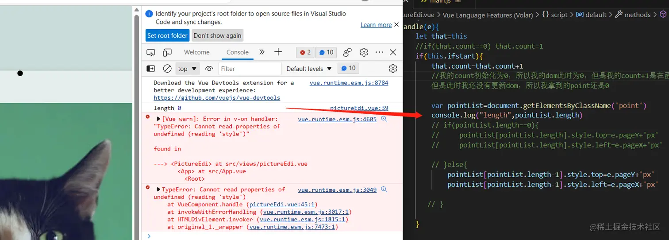669x240 pixels.
Task: Open source link vue.runtime.esm.js:3049
Action: point(337,190)
